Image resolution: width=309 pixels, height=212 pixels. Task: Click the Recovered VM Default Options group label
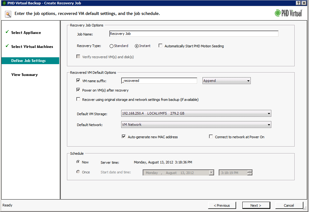click(x=93, y=73)
